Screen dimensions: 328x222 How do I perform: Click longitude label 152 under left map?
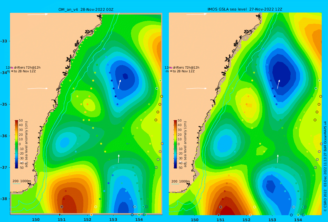(88, 219)
